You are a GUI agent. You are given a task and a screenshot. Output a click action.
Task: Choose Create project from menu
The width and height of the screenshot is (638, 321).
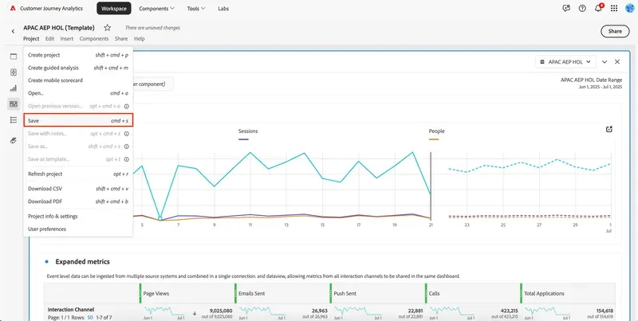[x=78, y=55]
